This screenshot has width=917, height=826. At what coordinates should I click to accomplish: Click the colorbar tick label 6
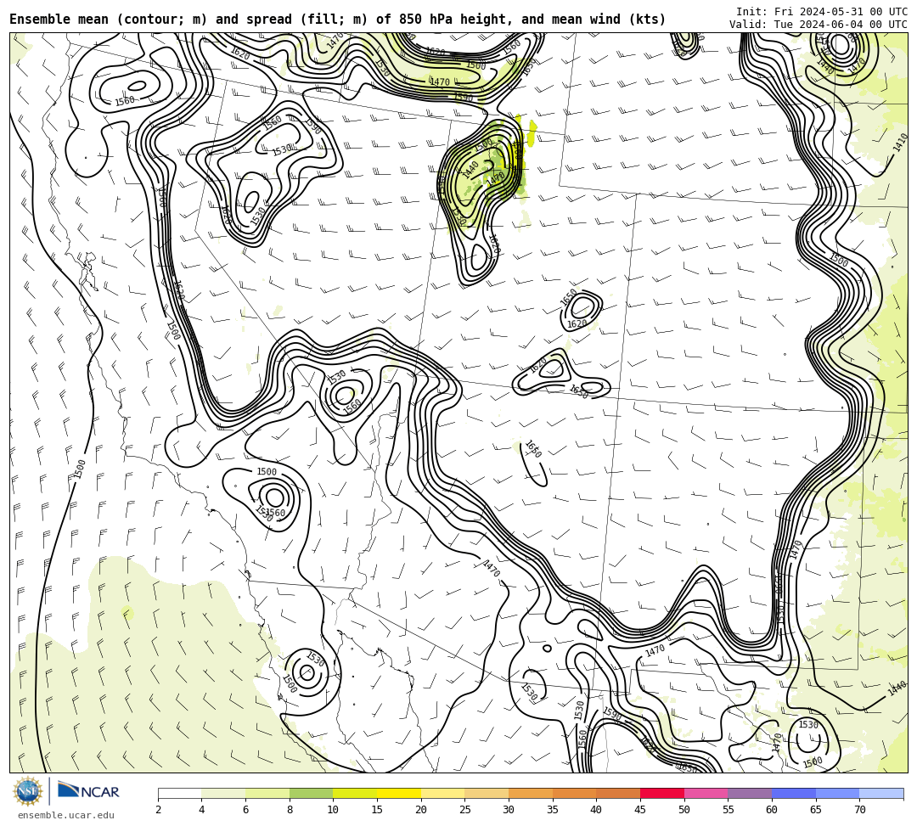pos(245,810)
